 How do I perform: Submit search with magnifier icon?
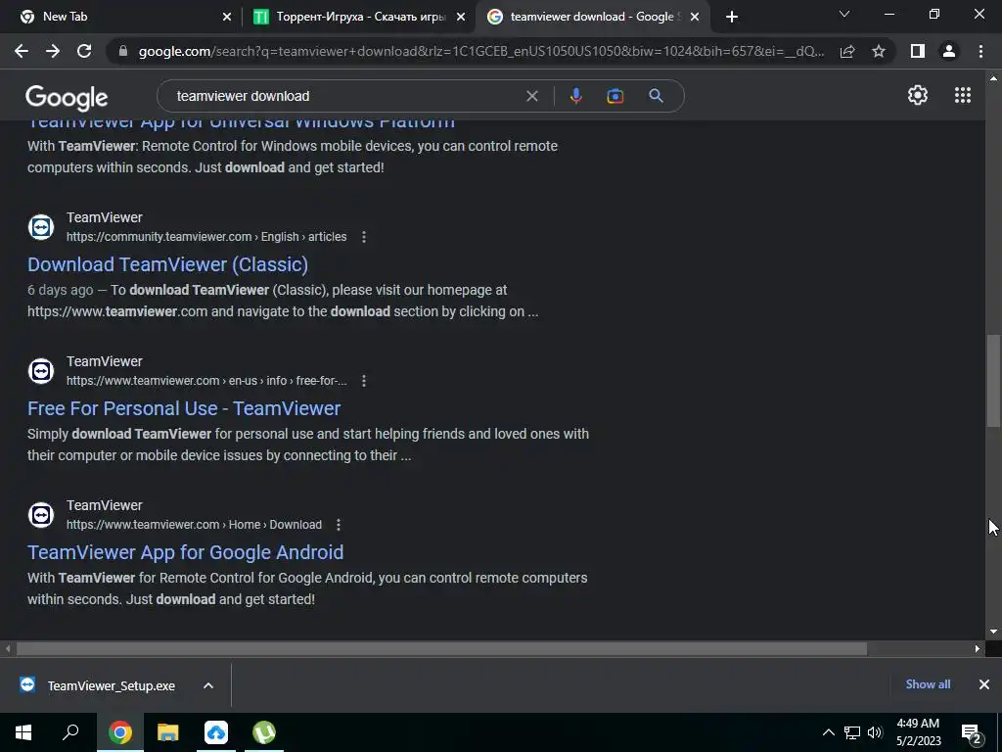657,96
